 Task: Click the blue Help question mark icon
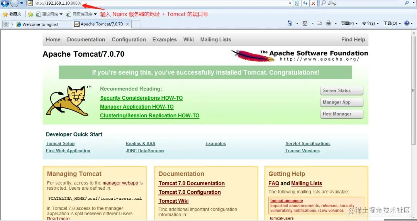[407, 23]
